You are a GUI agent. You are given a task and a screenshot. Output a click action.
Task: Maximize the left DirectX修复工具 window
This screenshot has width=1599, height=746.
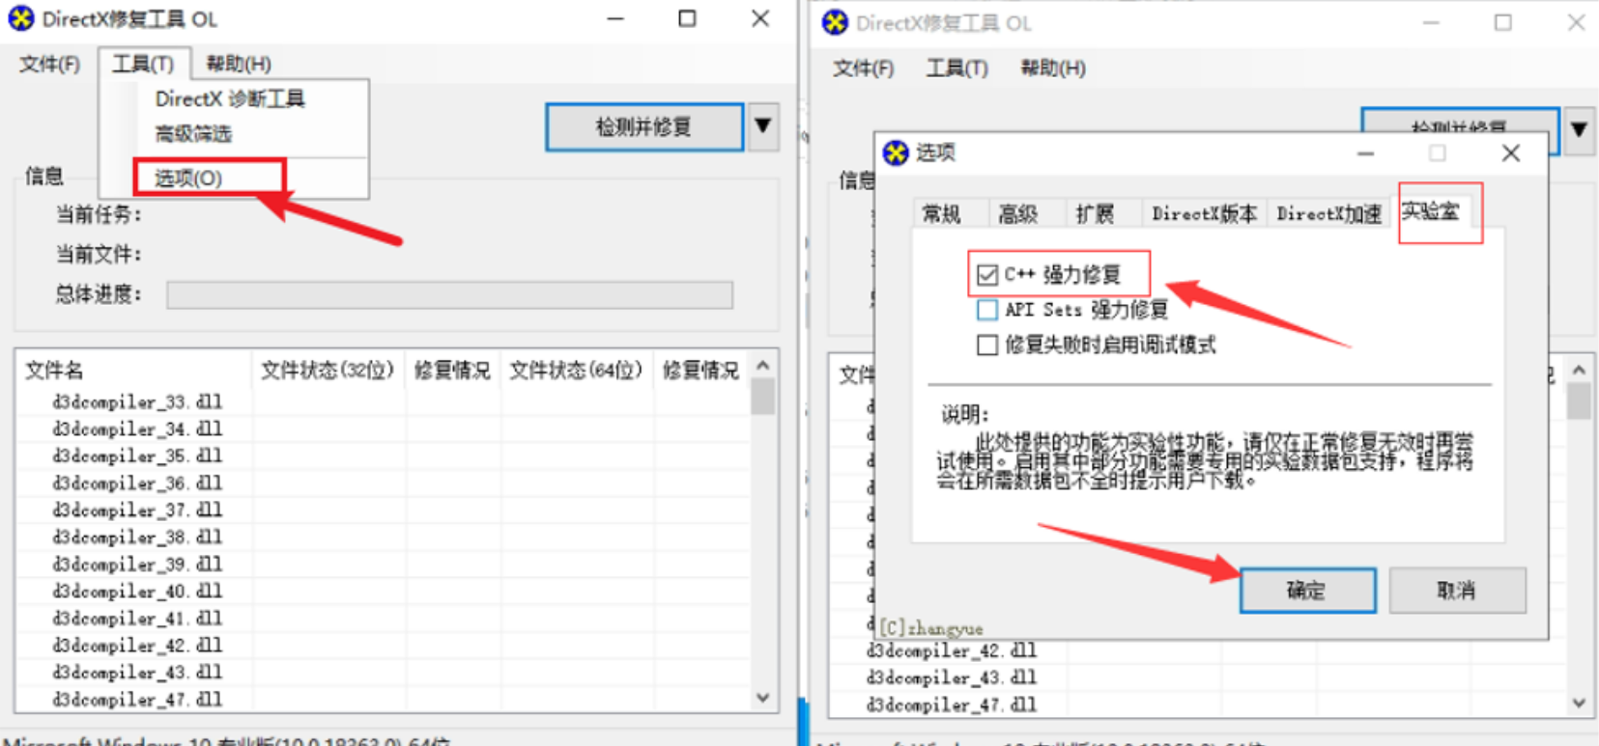pyautogui.click(x=687, y=18)
